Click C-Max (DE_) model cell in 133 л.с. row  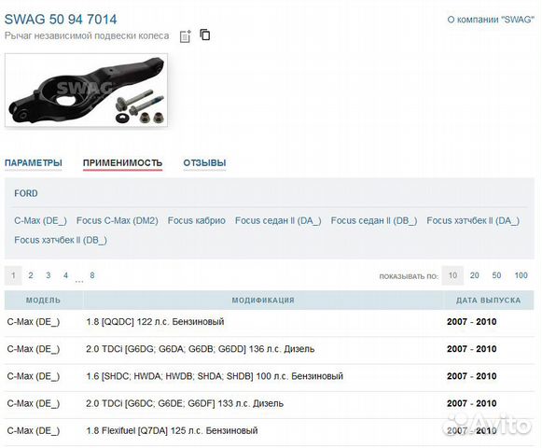34,404
